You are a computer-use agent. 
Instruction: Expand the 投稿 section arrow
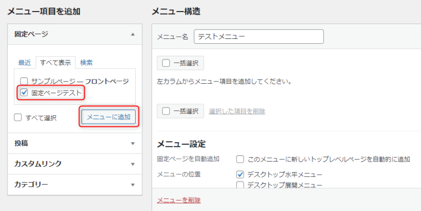pyautogui.click(x=133, y=143)
